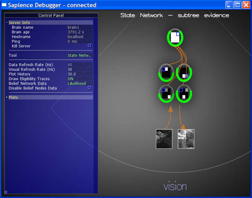
Task: Open the Tool dropdown showing State Network
Action: (x=80, y=56)
